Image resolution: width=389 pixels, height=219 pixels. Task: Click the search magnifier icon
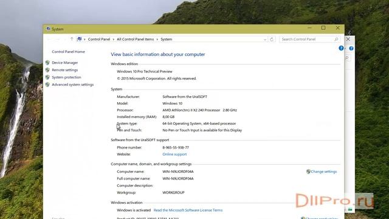pyautogui.click(x=336, y=39)
